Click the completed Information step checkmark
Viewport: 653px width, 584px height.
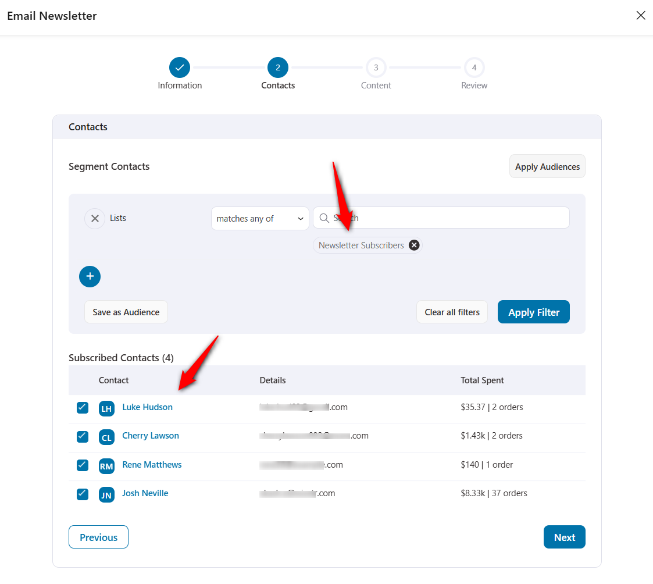click(179, 67)
